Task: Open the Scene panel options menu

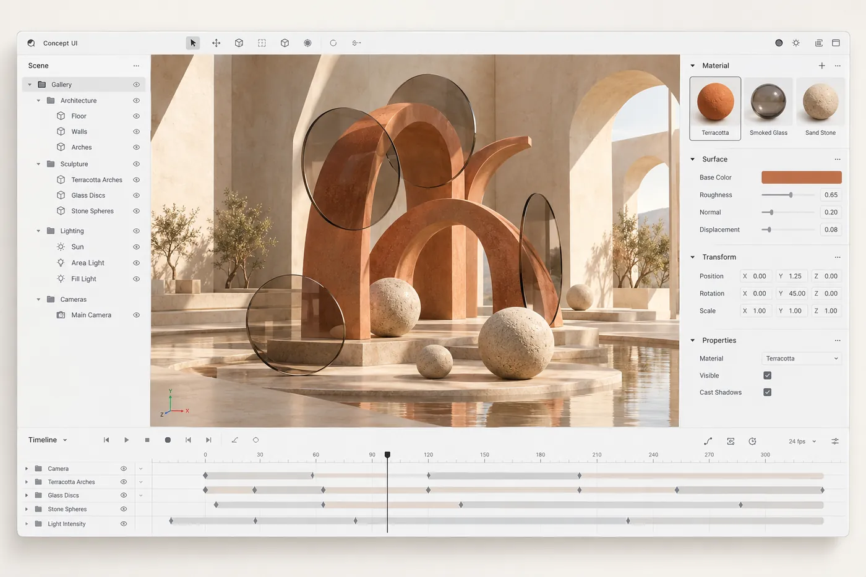Action: pyautogui.click(x=136, y=66)
